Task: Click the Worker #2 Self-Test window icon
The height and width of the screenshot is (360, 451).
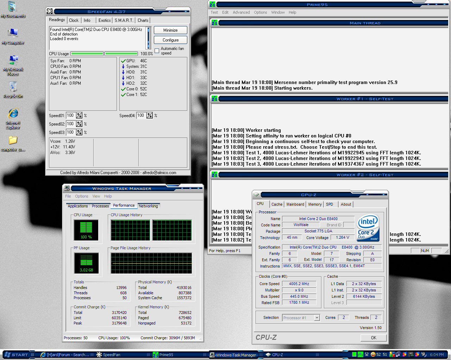Action: click(x=214, y=175)
